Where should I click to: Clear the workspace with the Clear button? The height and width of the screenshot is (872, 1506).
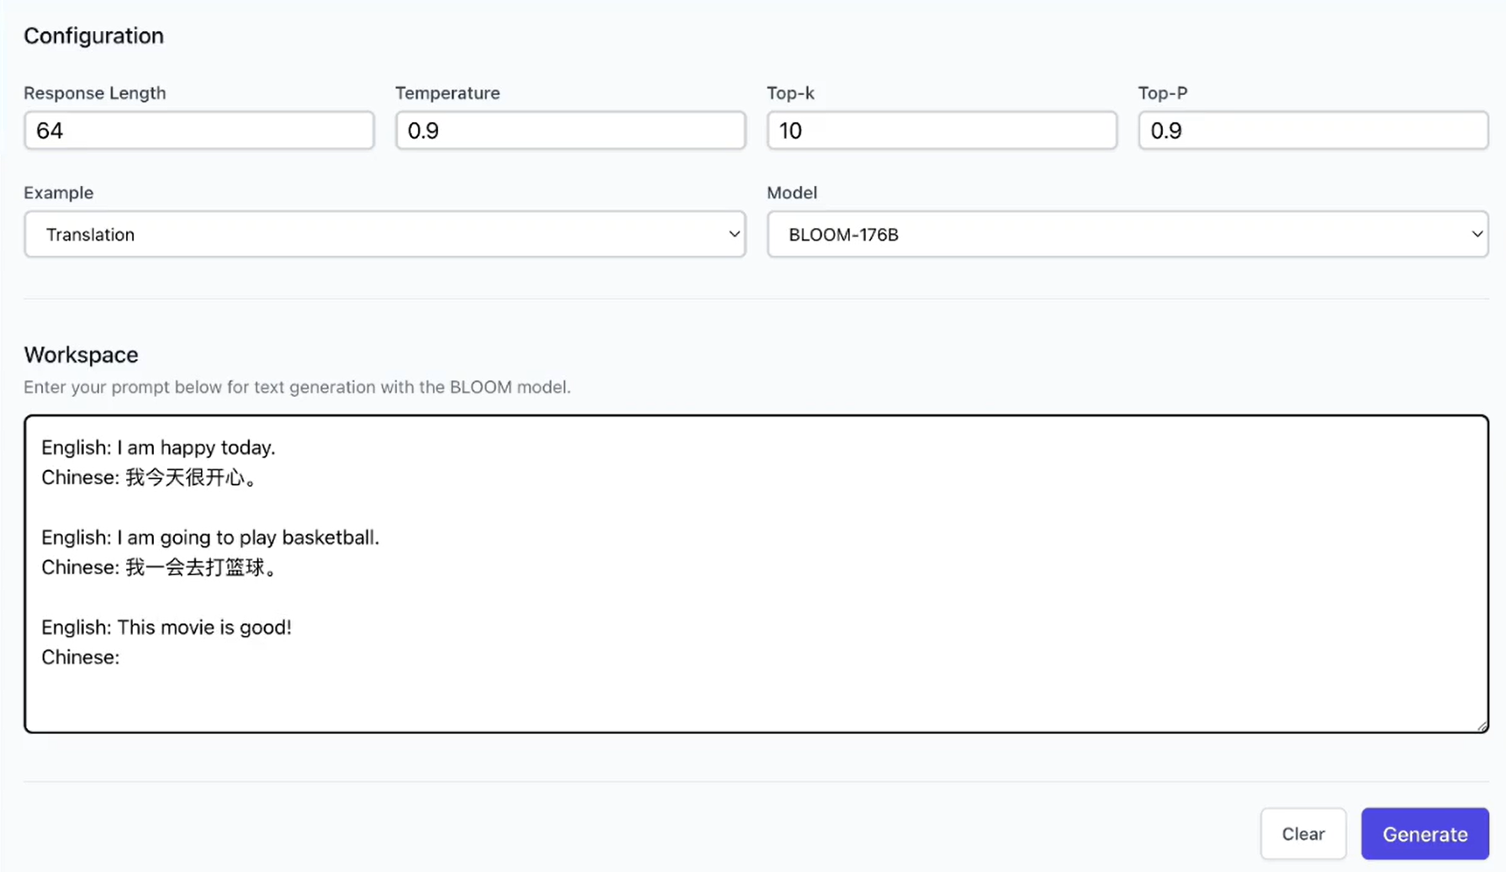(1303, 834)
